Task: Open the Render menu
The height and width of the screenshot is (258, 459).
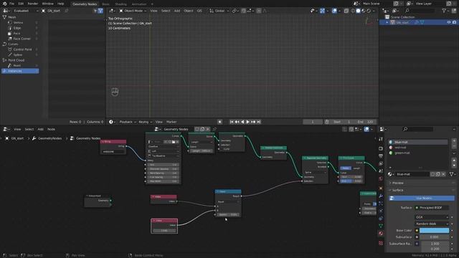Action: (33, 4)
